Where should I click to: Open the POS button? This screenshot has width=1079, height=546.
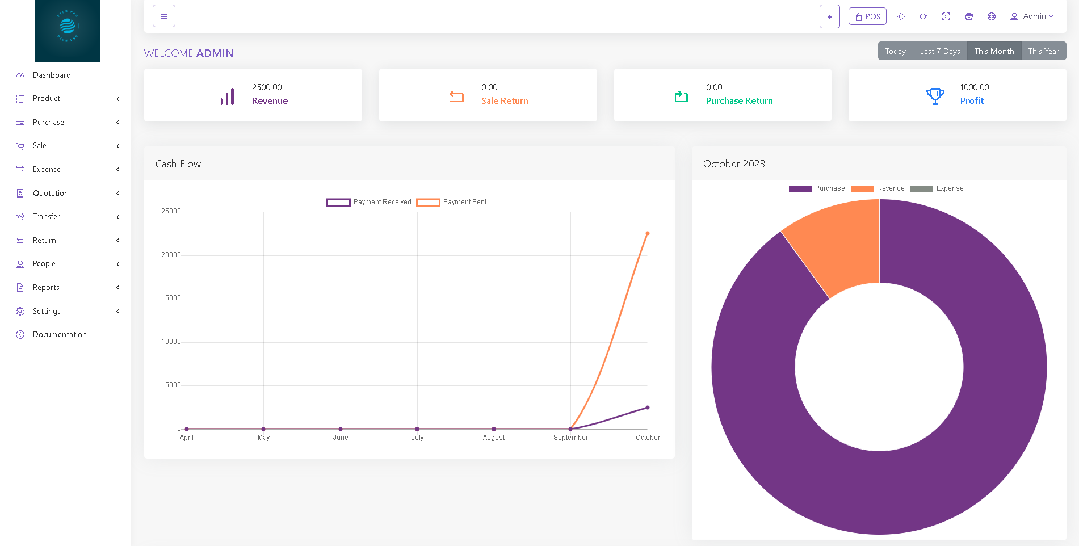point(867,16)
